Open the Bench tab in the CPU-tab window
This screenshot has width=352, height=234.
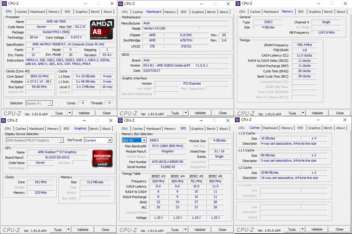pos(95,12)
